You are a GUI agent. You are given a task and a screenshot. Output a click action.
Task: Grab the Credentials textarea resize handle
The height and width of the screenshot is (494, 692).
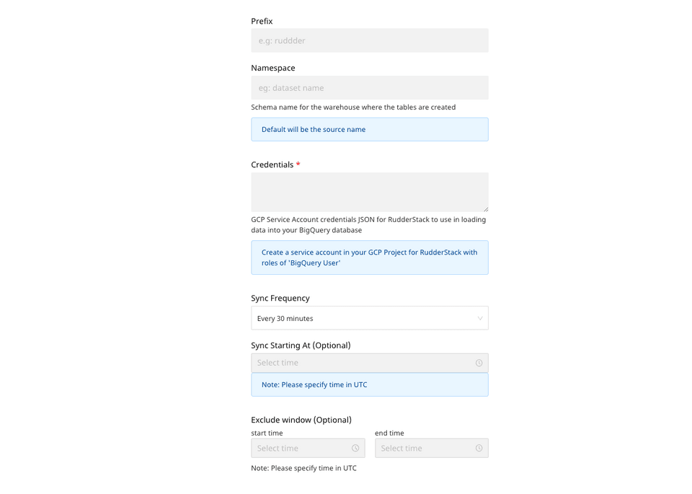click(x=485, y=208)
